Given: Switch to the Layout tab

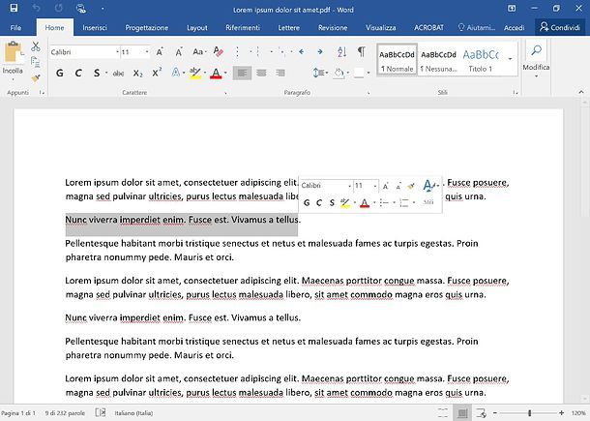Looking at the screenshot, I should point(196,27).
